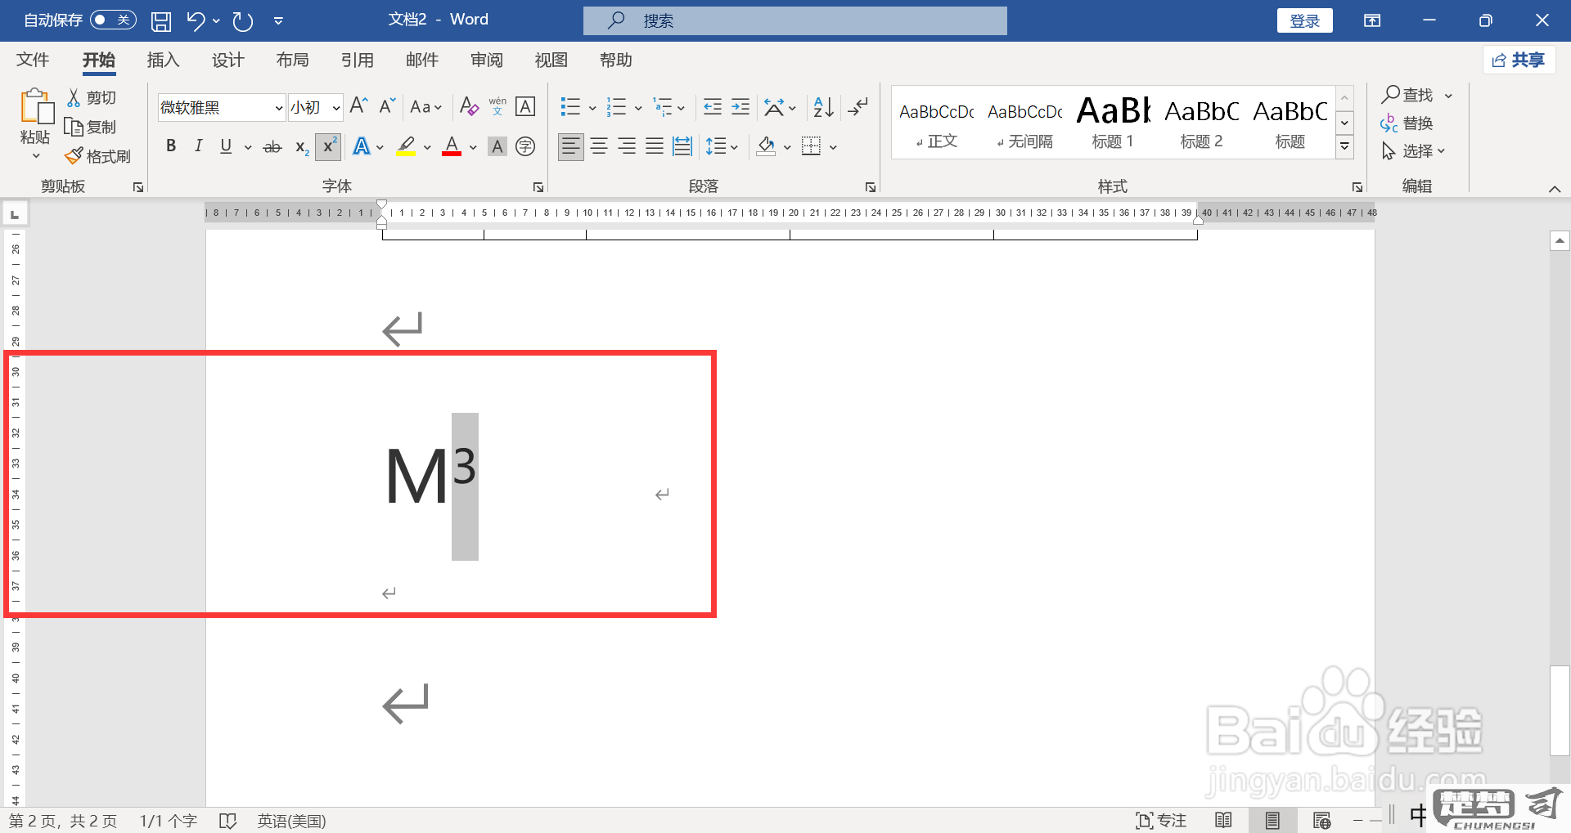Apply 正文 normal style
This screenshot has width=1571, height=833.
click(x=936, y=121)
